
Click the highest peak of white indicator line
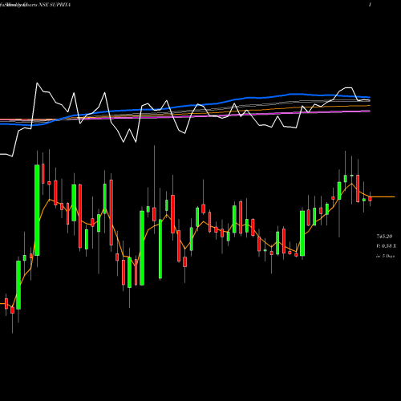click(x=37, y=83)
